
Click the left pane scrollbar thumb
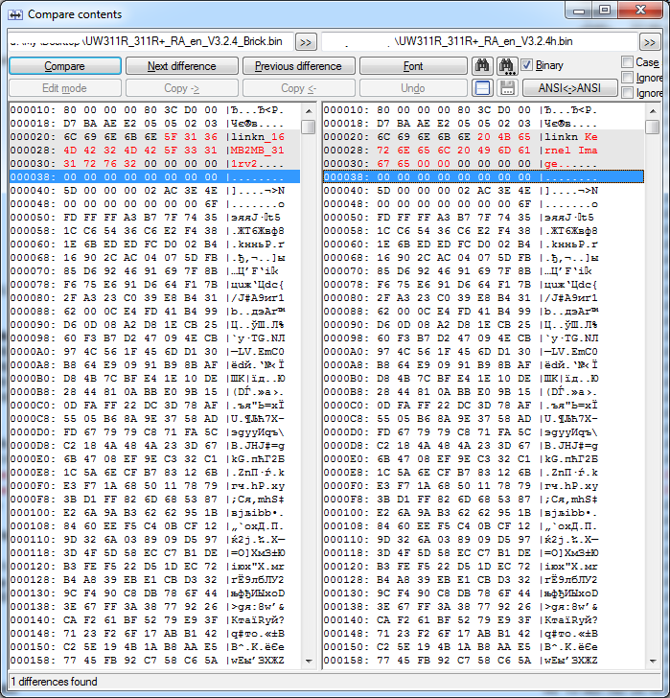(308, 127)
